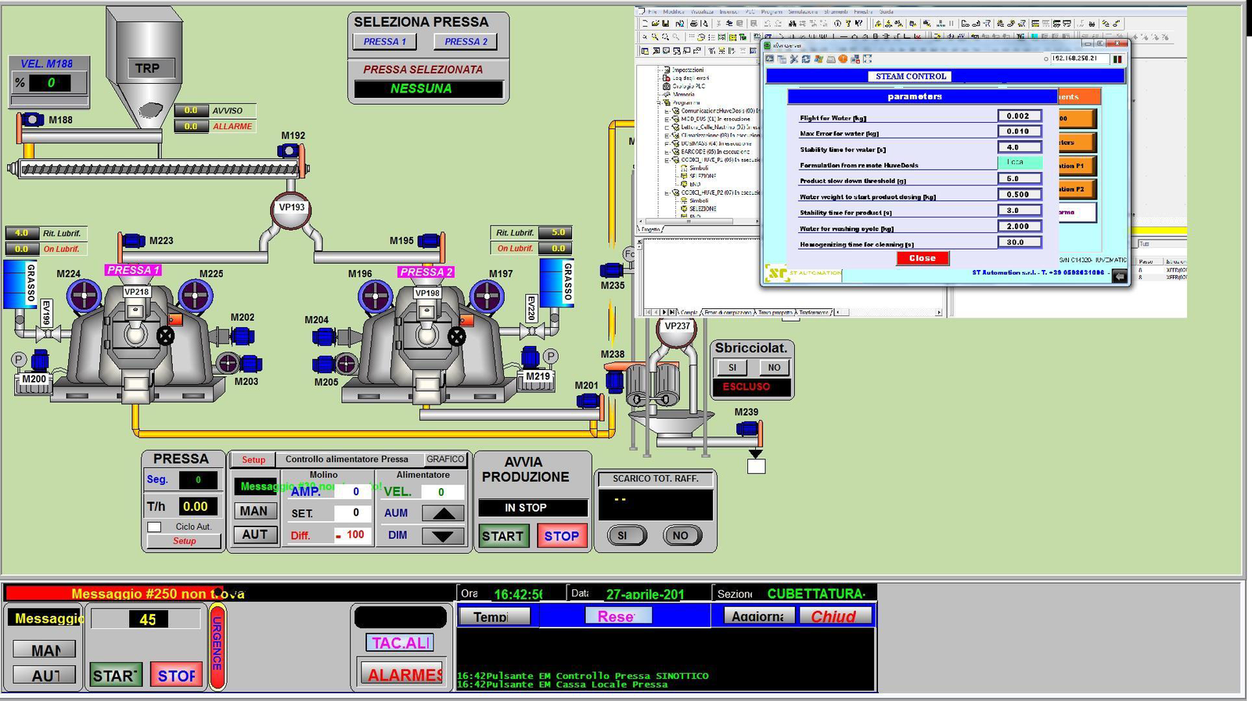
Task: Decrease feeder speed with DIM down arrow
Action: click(443, 536)
